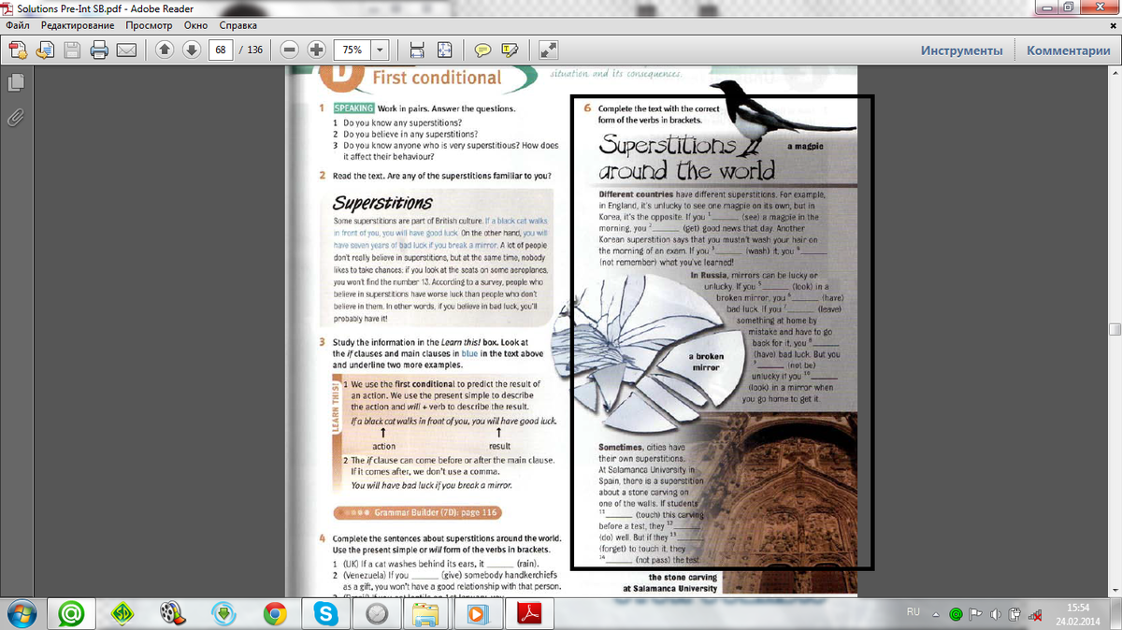Open green diamond app in taskbar
The width and height of the screenshot is (1122, 630).
click(x=122, y=614)
